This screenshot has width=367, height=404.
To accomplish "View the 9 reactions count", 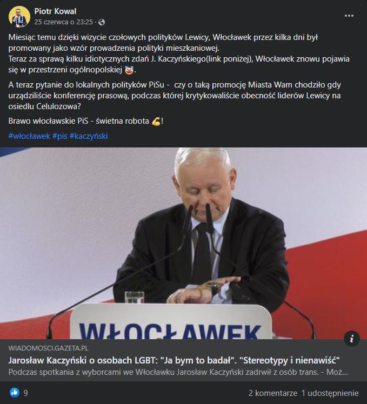I will coord(25,393).
